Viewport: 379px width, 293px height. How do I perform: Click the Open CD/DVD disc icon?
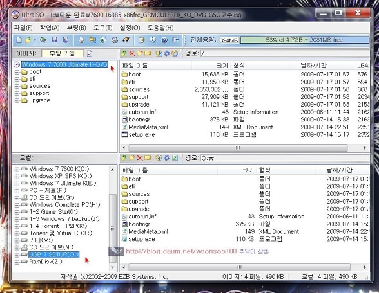(x=43, y=40)
